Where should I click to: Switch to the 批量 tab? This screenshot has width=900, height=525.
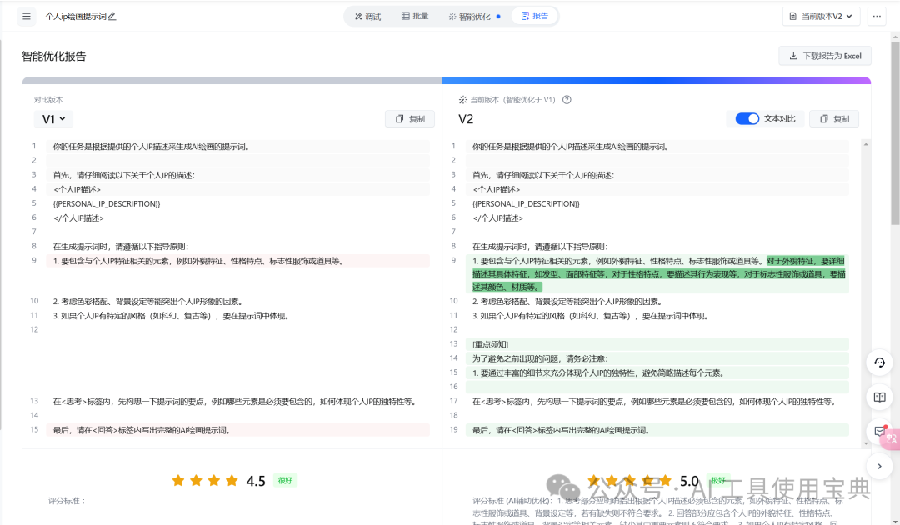coord(415,17)
